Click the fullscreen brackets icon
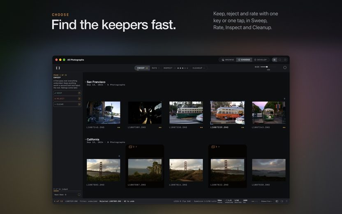 [x=58, y=68]
